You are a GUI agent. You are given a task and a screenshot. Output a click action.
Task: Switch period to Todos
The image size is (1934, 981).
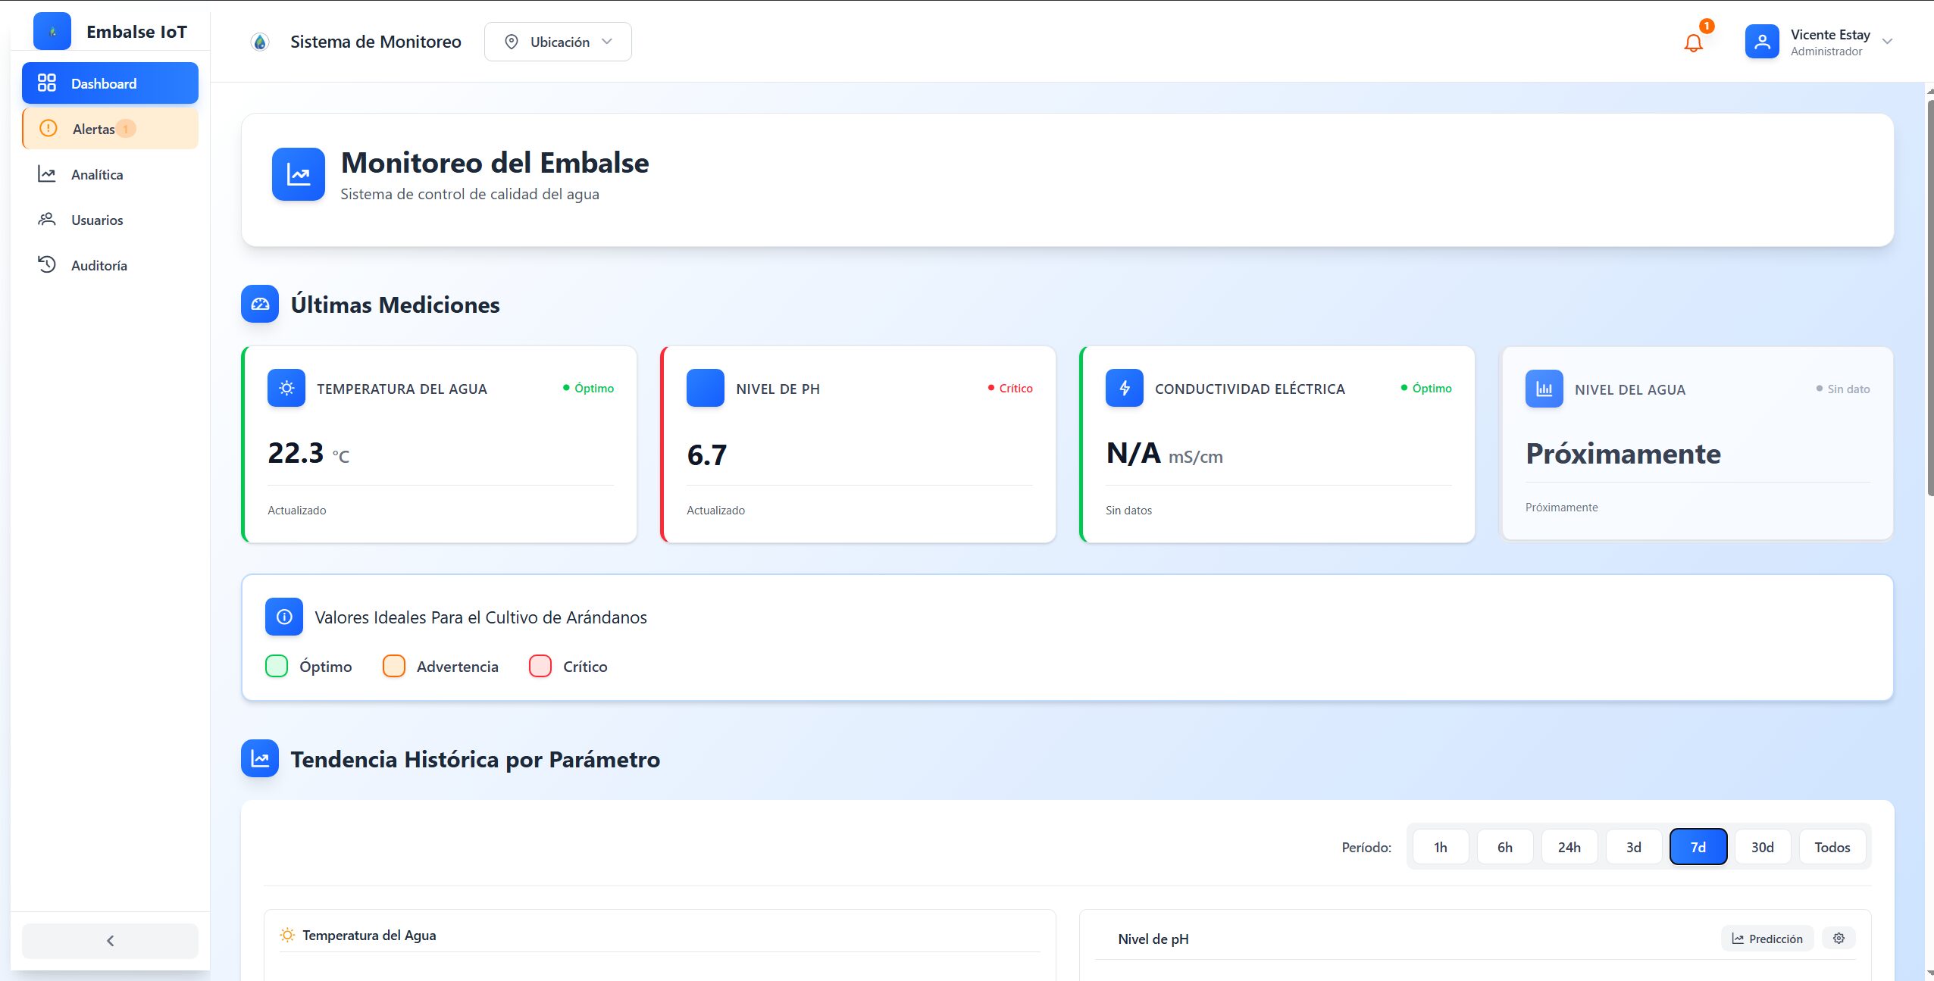coord(1832,847)
